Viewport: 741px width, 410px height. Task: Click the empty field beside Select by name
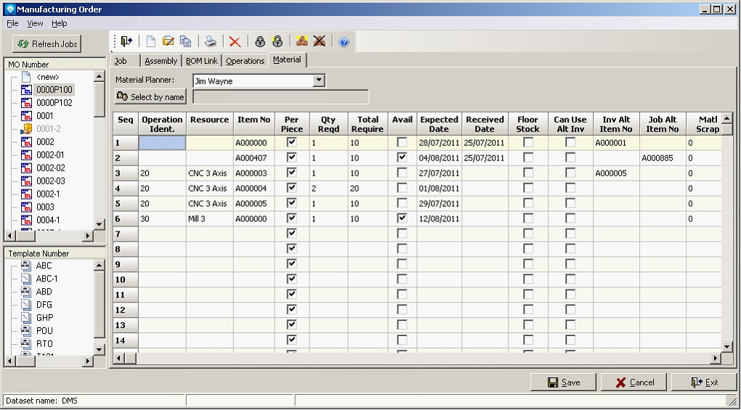coord(280,97)
